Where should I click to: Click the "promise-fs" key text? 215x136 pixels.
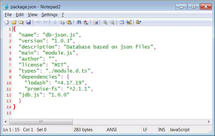tap(43, 89)
